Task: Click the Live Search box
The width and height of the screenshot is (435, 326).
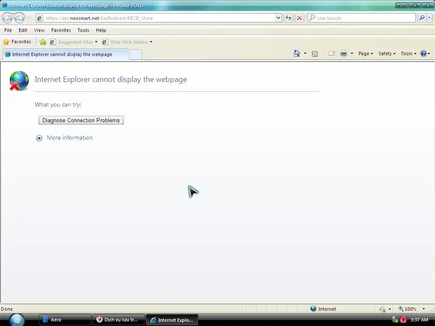Action: point(362,18)
